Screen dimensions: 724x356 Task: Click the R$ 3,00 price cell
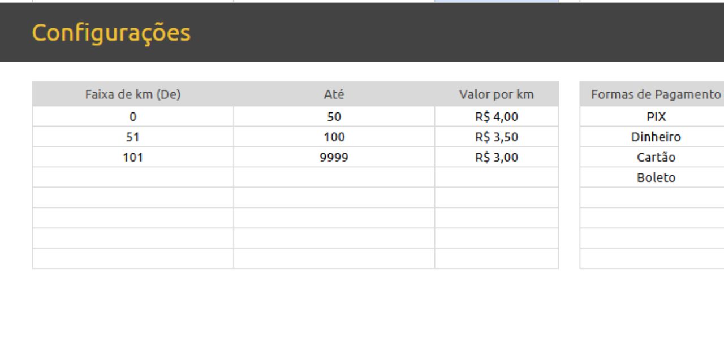point(496,158)
